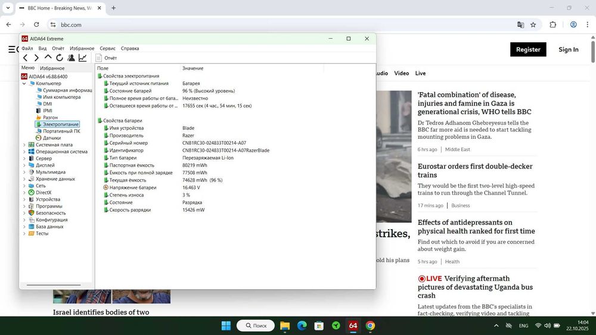The height and width of the screenshot is (335, 596).
Task: Open File Explorer from taskbar
Action: click(285, 325)
